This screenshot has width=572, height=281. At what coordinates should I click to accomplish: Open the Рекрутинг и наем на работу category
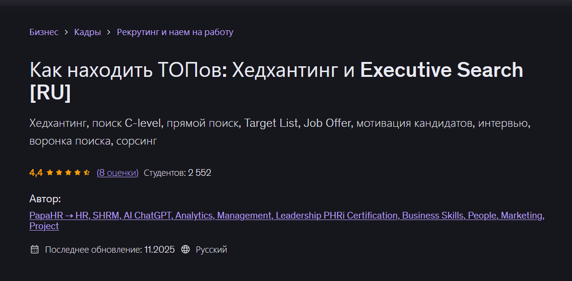coord(174,32)
